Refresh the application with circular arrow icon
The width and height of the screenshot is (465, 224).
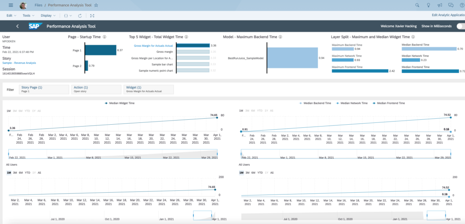pyautogui.click(x=80, y=16)
